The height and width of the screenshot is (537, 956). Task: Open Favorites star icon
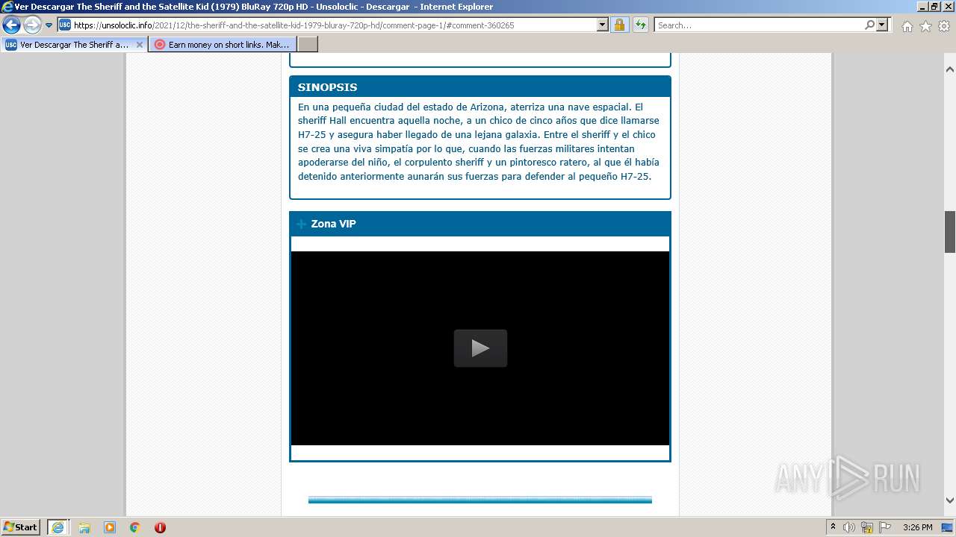925,26
